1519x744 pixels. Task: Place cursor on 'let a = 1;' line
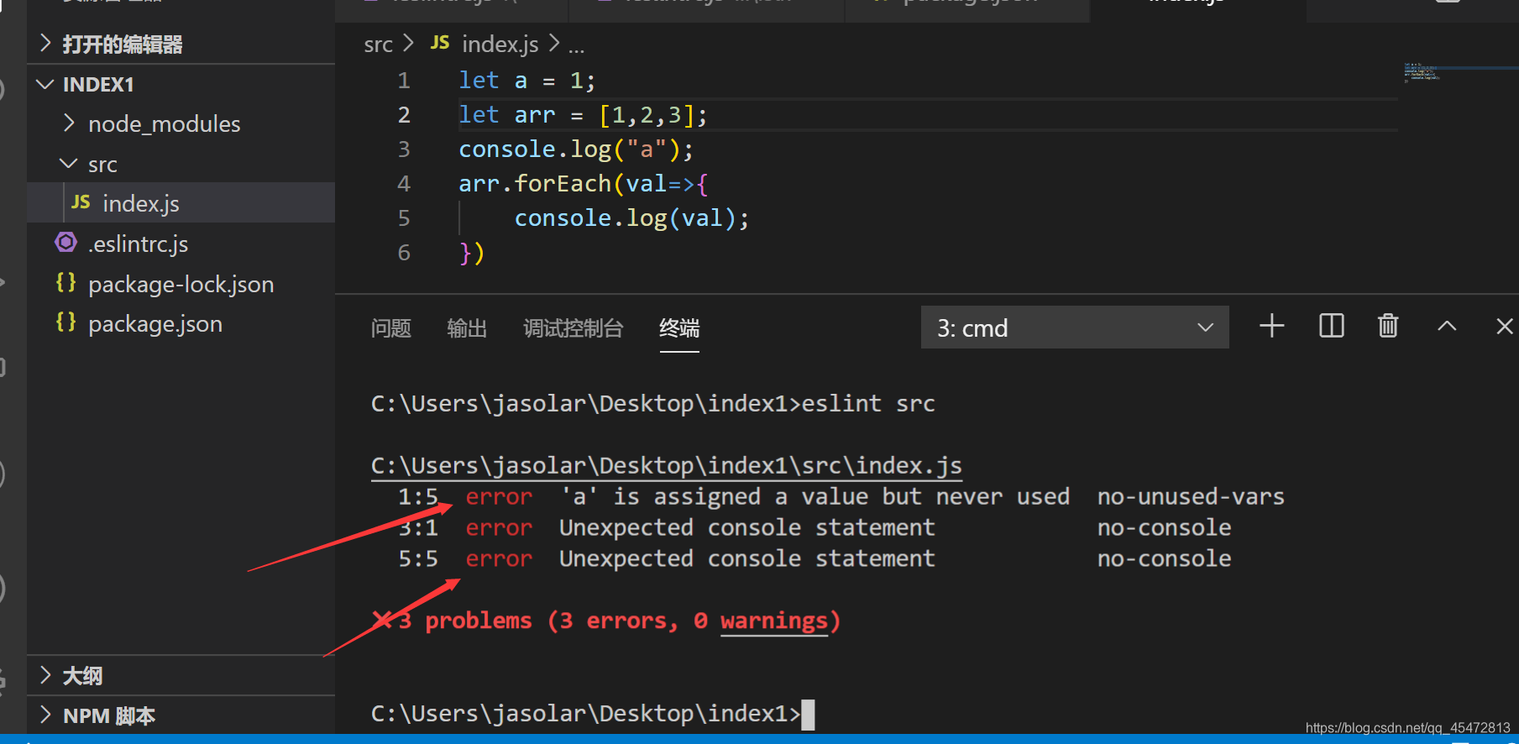click(x=526, y=81)
